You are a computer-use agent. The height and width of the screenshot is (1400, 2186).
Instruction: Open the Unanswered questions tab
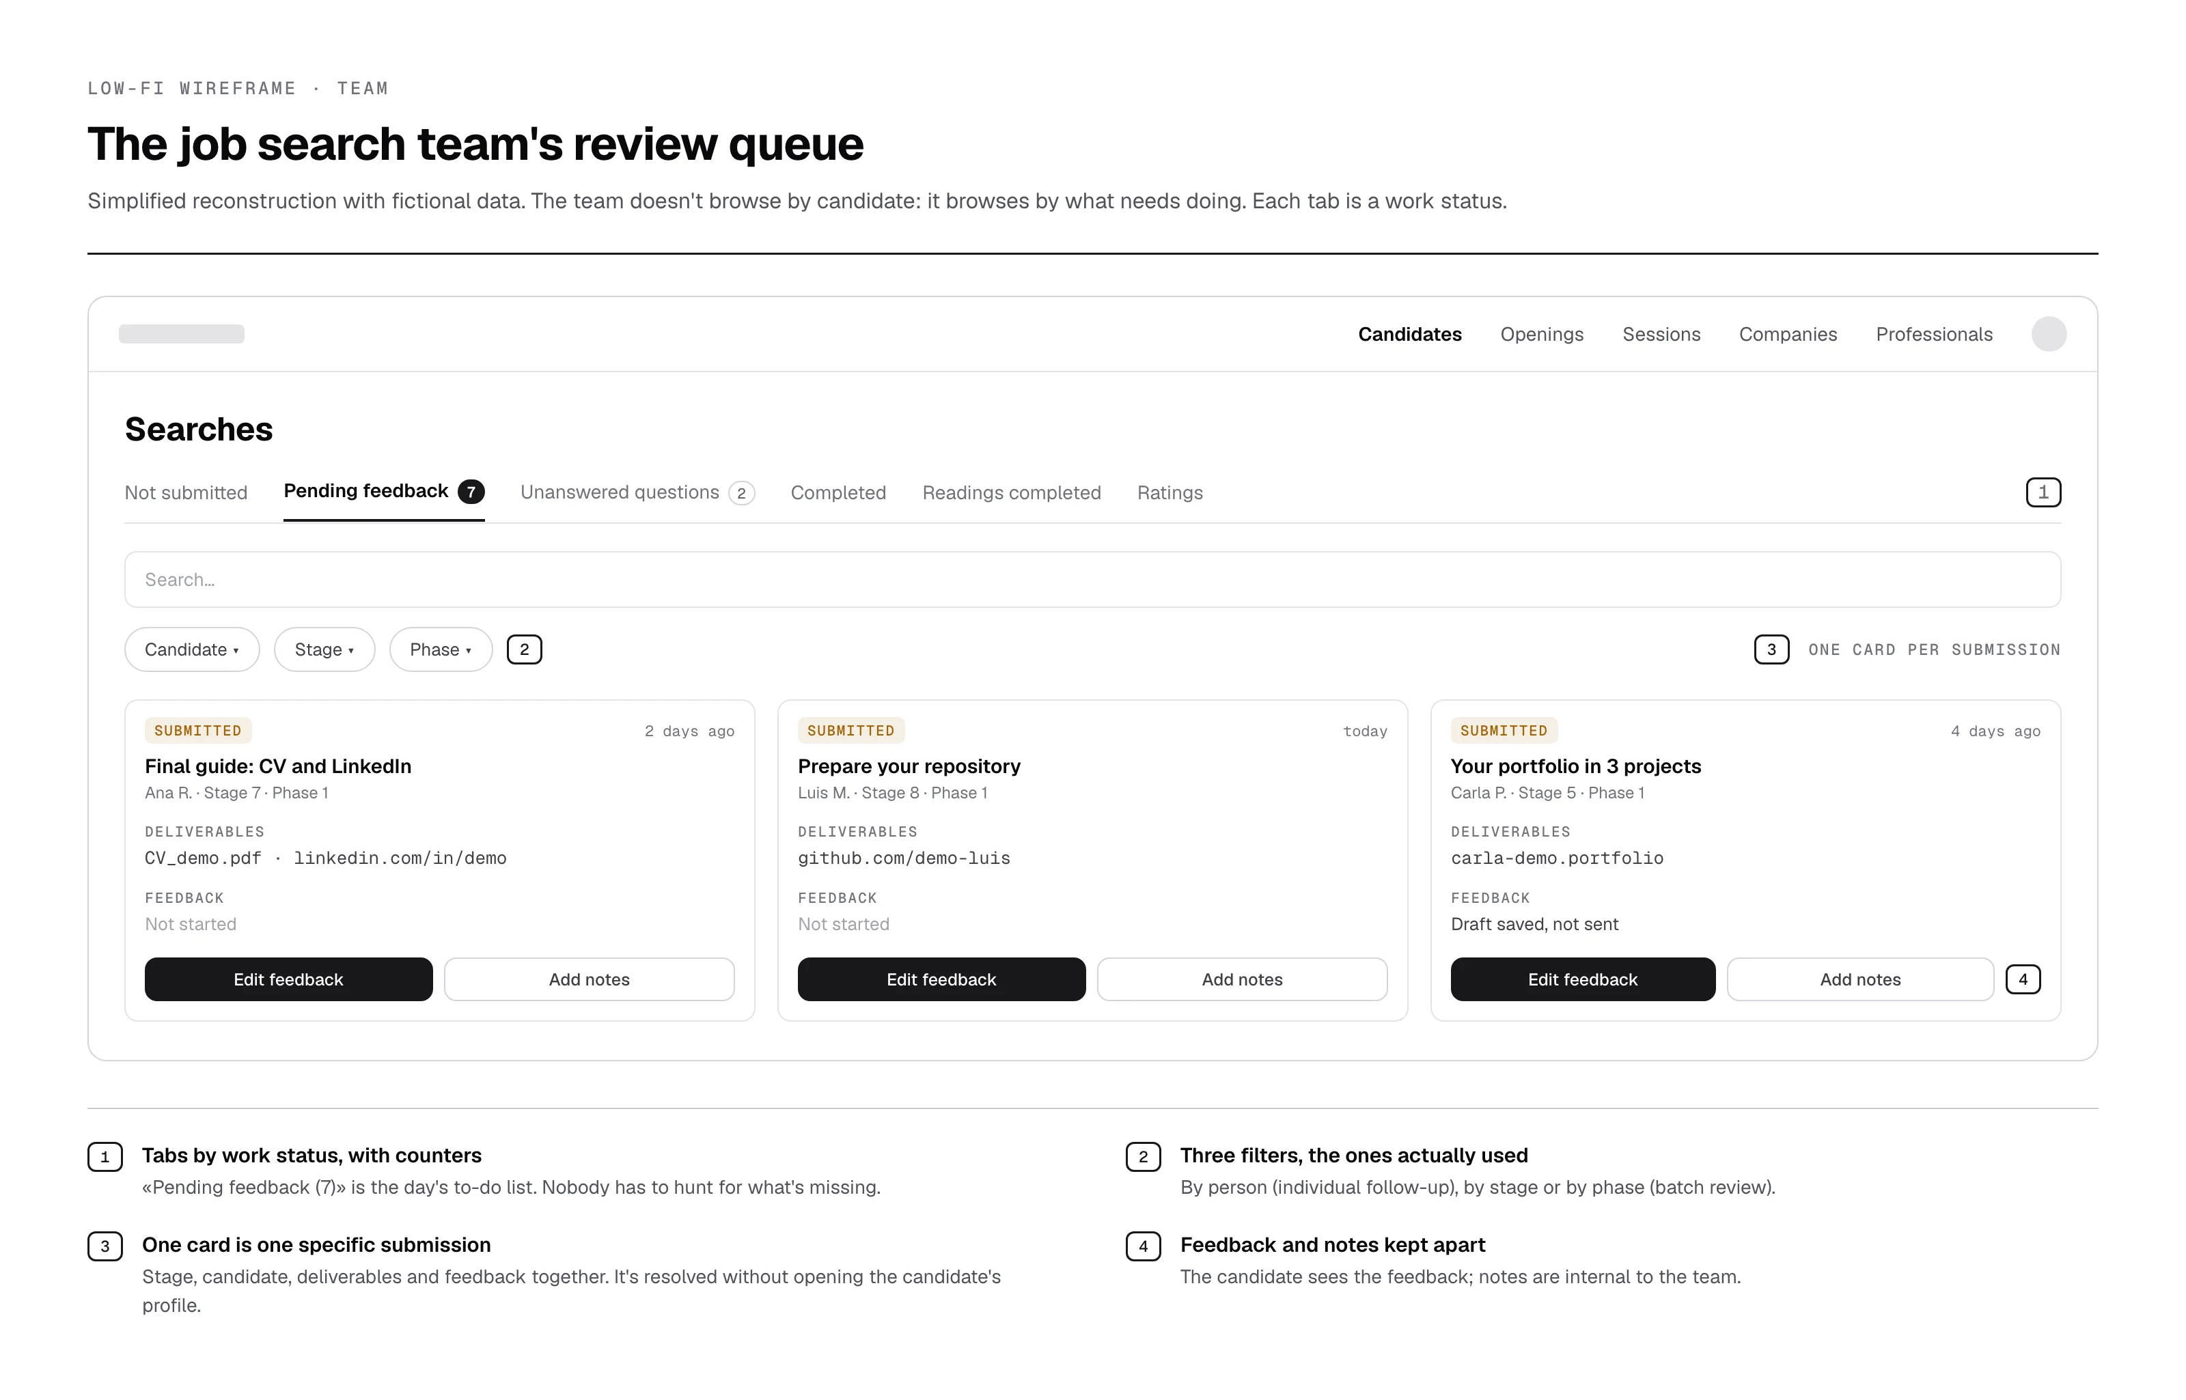(637, 492)
